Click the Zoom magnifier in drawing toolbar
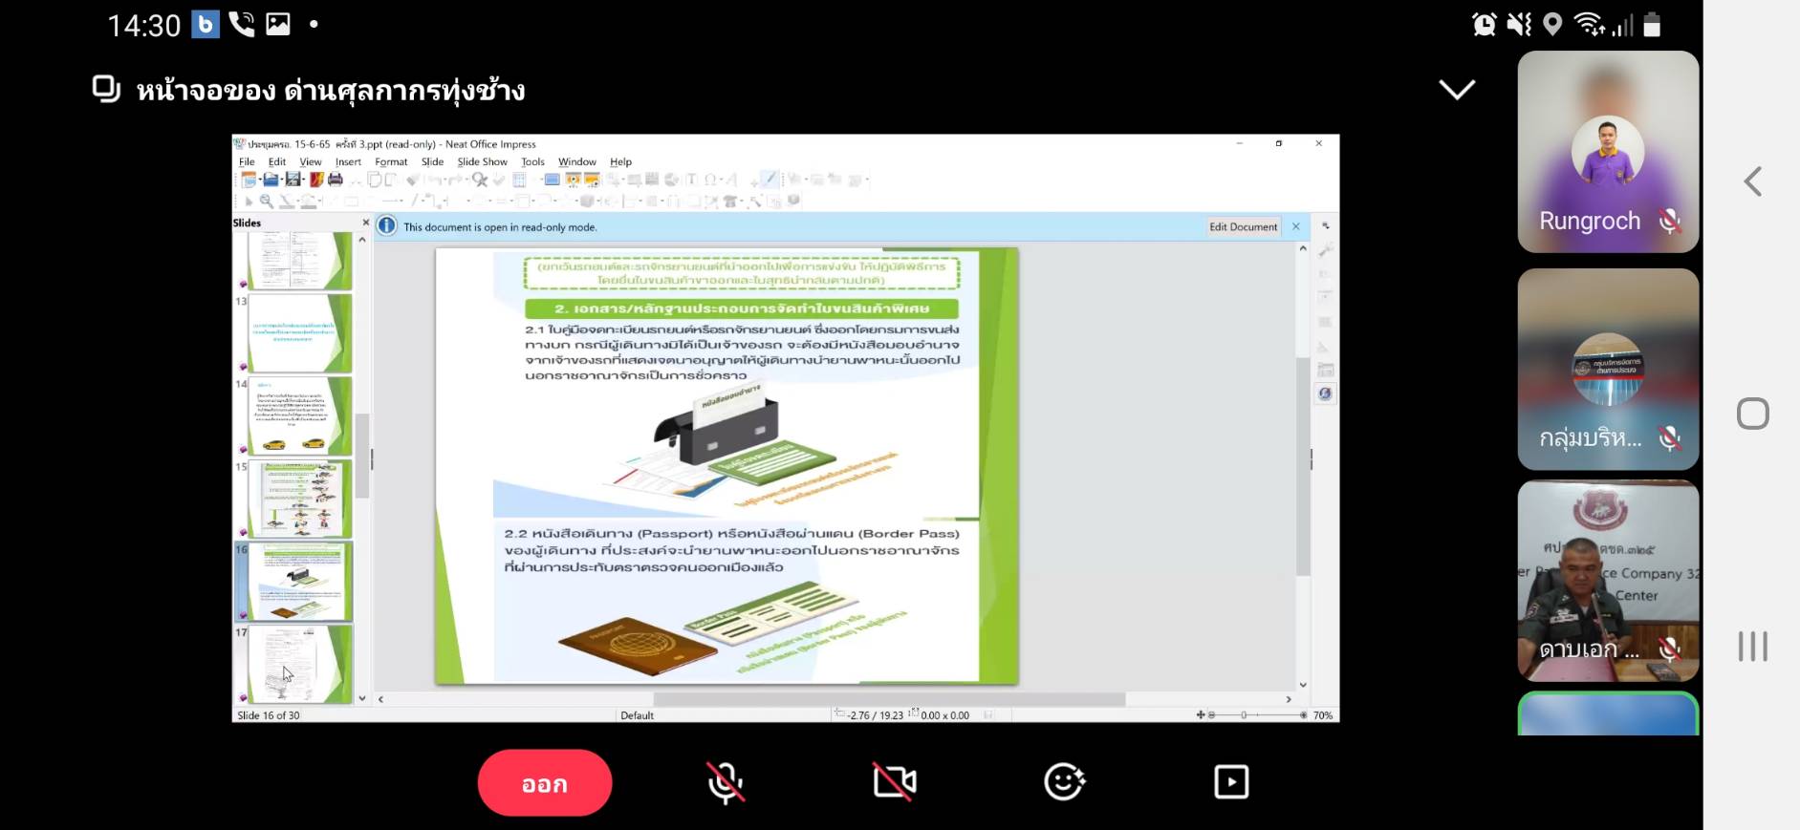 coord(267,202)
